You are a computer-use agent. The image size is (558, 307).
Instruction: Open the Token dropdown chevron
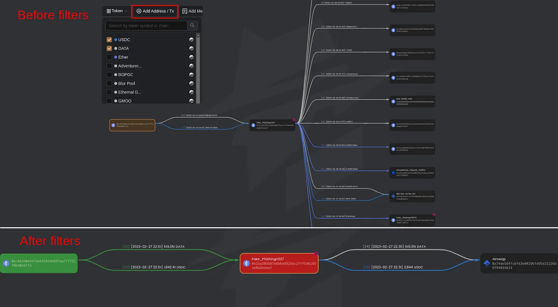[126, 11]
